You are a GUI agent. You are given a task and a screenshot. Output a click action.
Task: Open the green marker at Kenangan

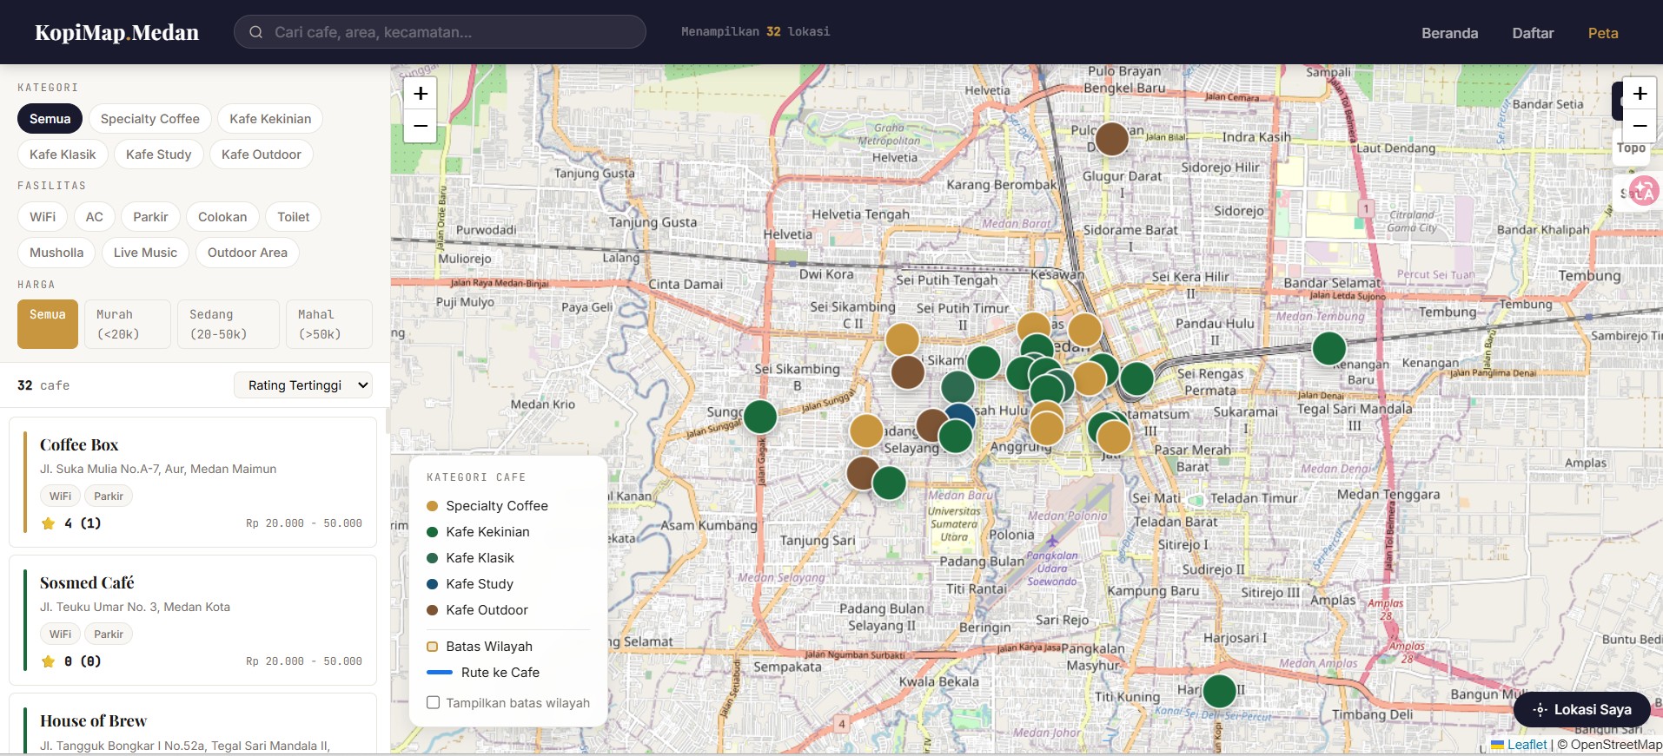(1329, 348)
